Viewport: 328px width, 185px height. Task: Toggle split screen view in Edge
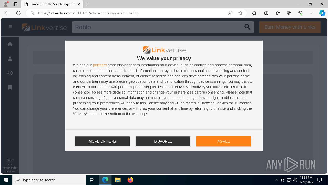266,13
